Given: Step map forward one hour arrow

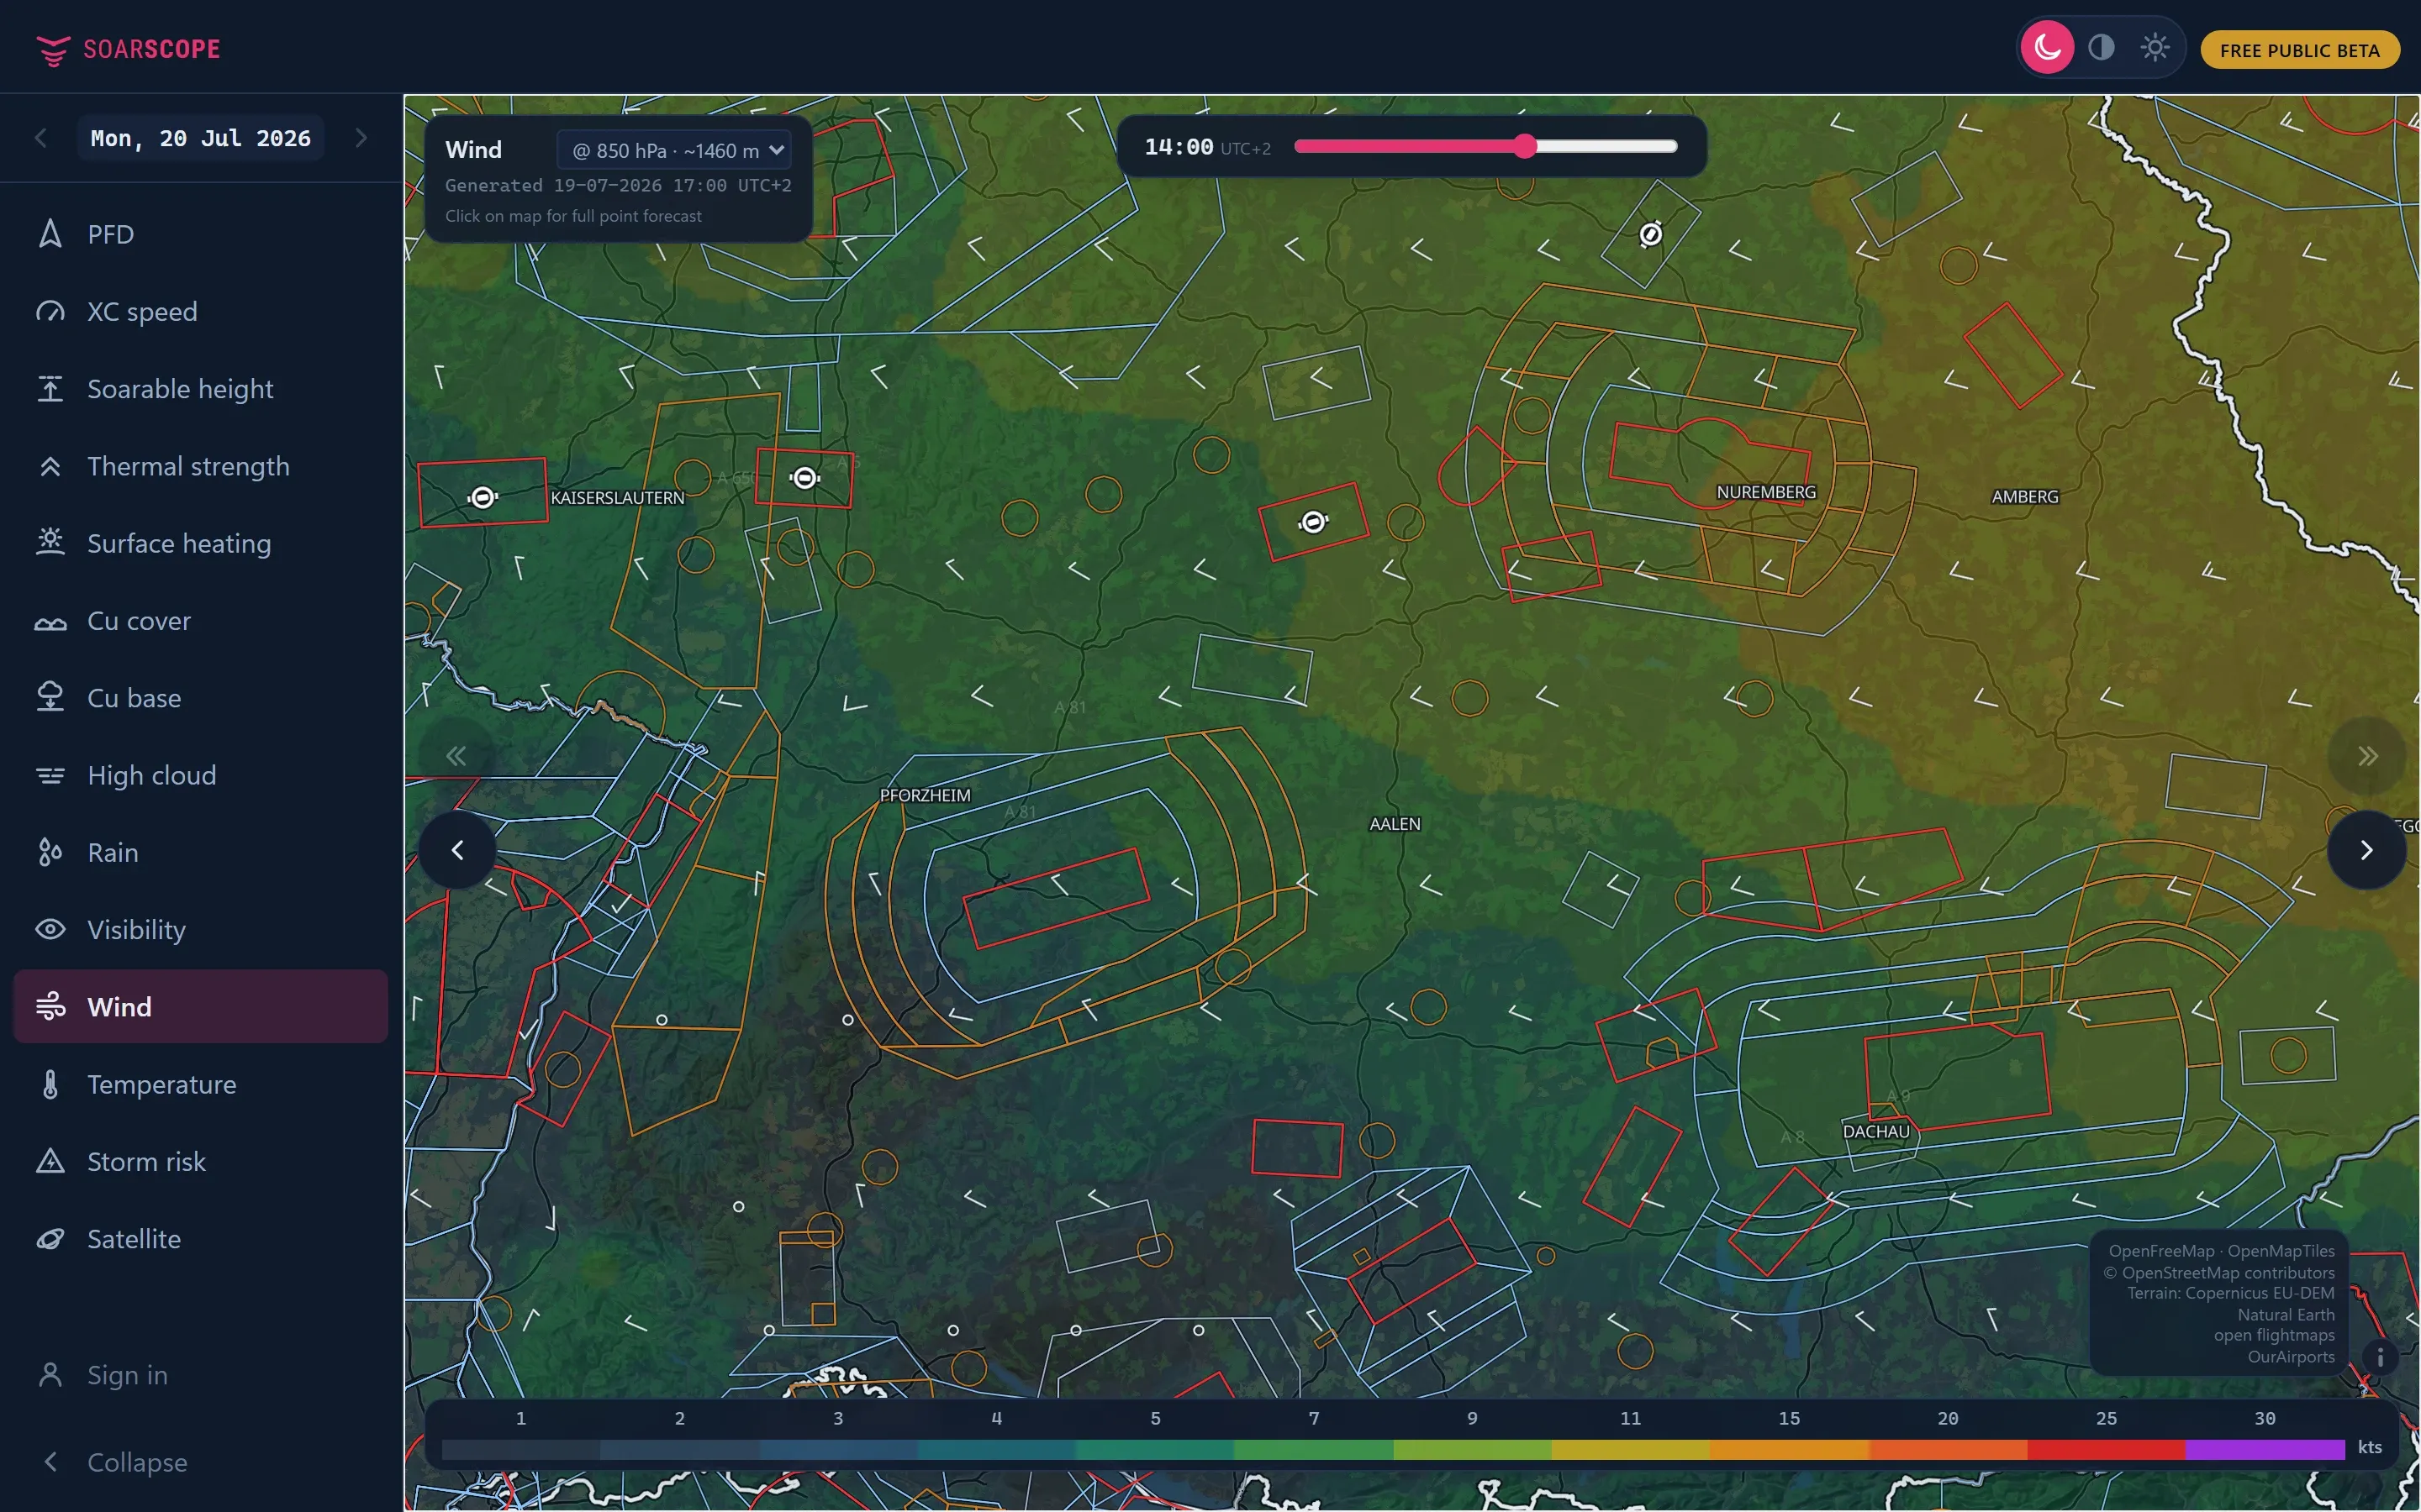Looking at the screenshot, I should point(2366,850).
